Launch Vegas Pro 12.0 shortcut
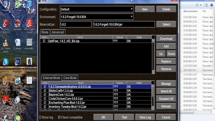Viewport: 215px width, 121px height. [x=18, y=84]
